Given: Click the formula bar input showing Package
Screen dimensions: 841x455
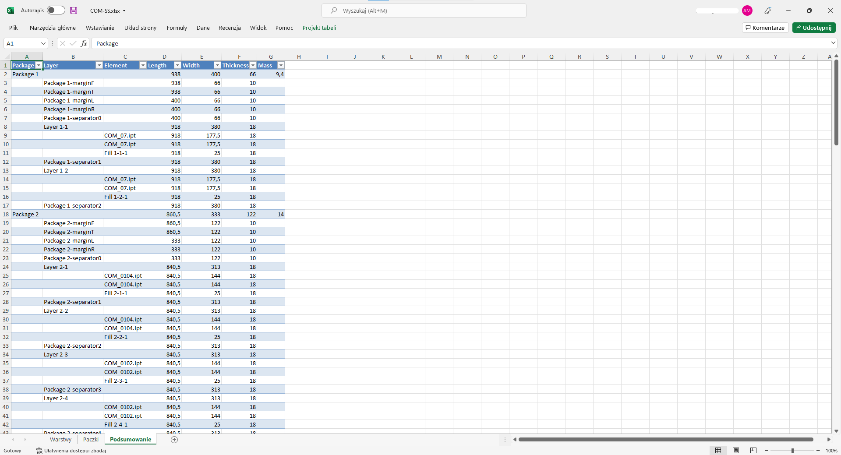Looking at the screenshot, I should click(460, 43).
